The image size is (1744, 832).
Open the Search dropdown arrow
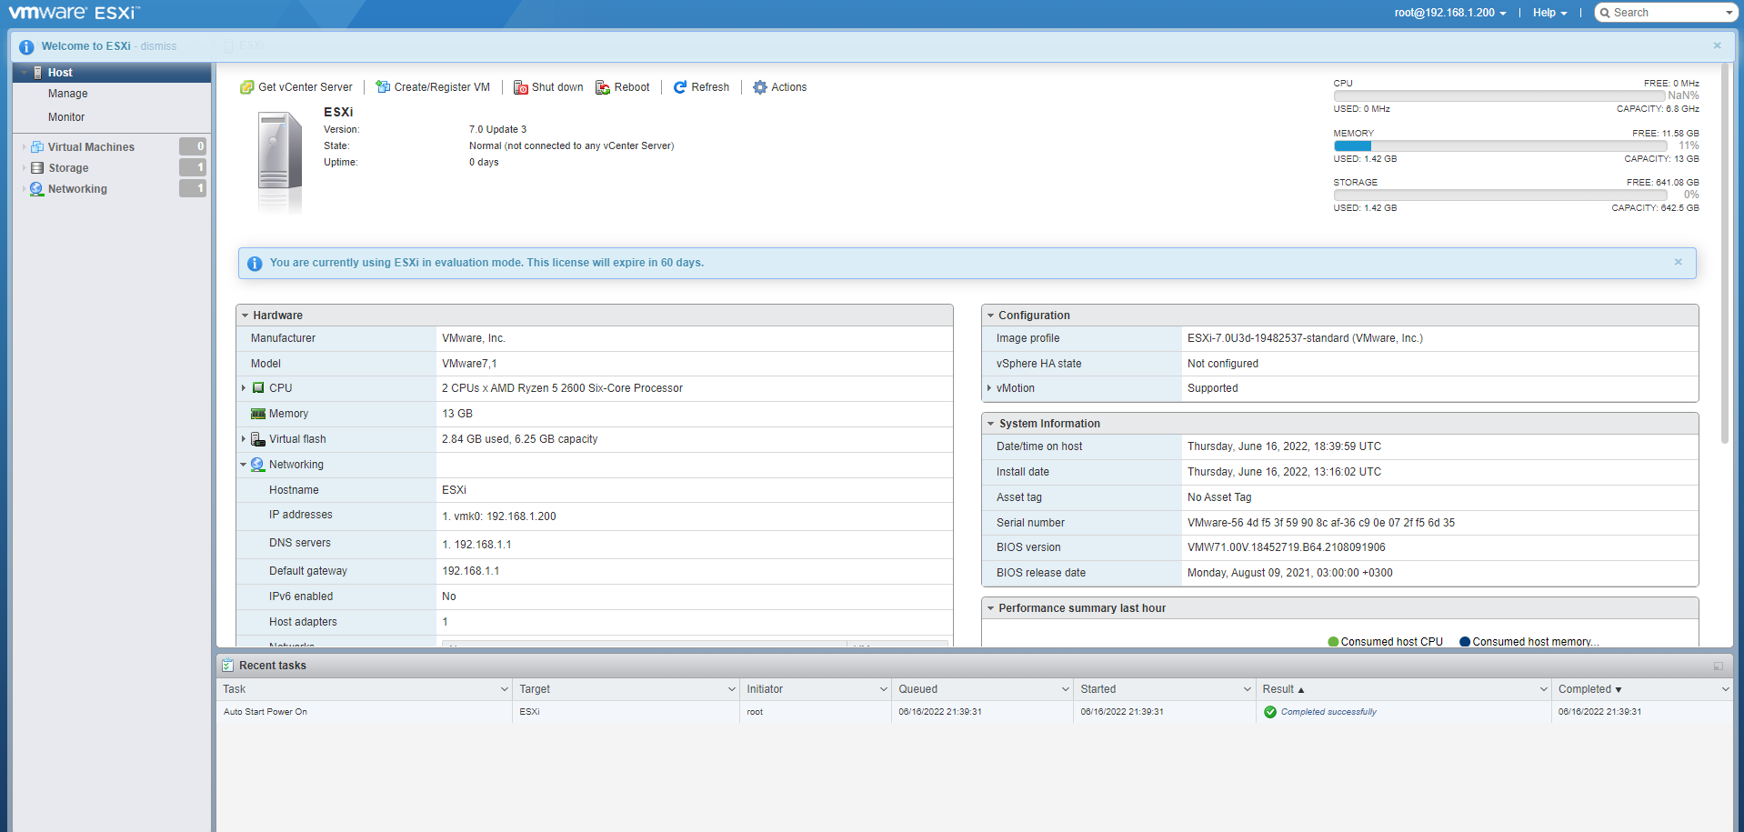[x=1729, y=13]
